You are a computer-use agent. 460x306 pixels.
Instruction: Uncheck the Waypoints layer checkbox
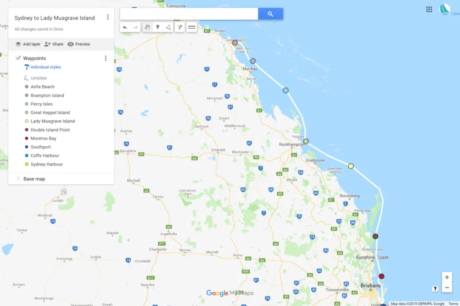click(18, 58)
